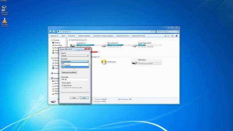
Task: Click the Format progress bar
Action: point(75,92)
